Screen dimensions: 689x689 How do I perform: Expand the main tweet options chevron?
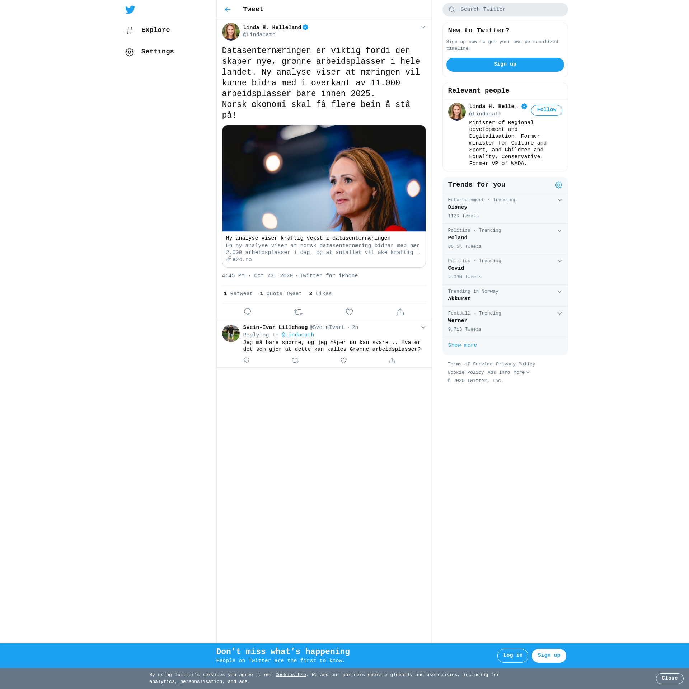click(423, 27)
